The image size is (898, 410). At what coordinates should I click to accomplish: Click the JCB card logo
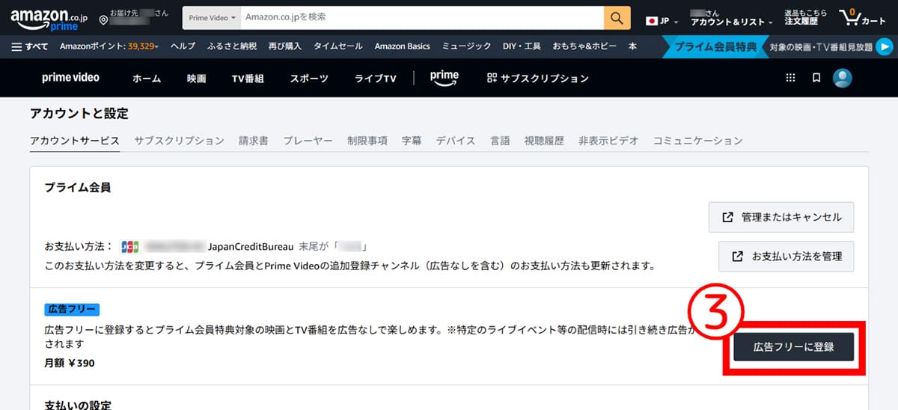point(129,245)
